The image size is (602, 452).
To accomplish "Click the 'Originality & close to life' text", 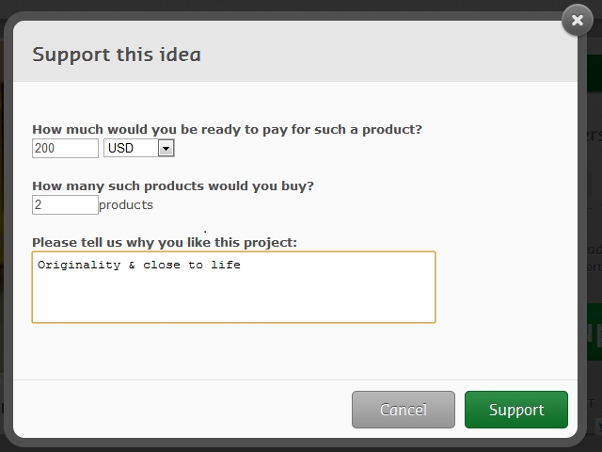I will pyautogui.click(x=139, y=266).
